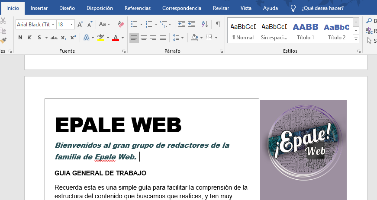This screenshot has height=200, width=377.
Task: Open the Vista tab
Action: coord(246,8)
